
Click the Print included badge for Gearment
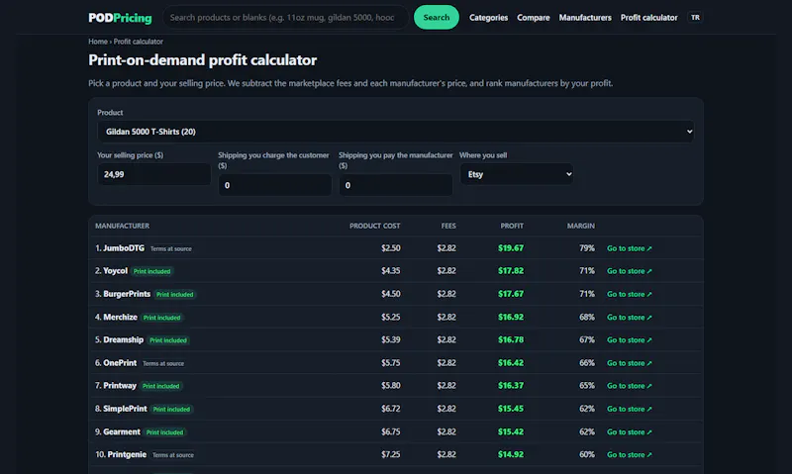[x=164, y=432]
